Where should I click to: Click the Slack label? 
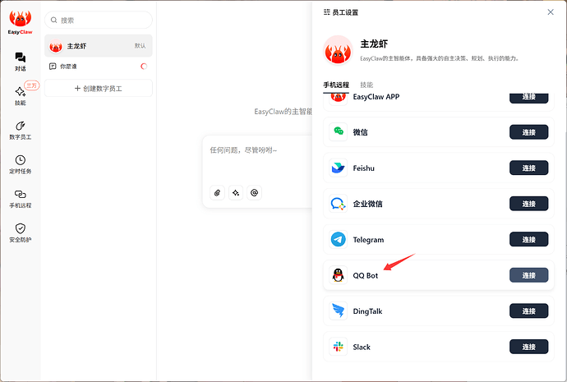362,347
